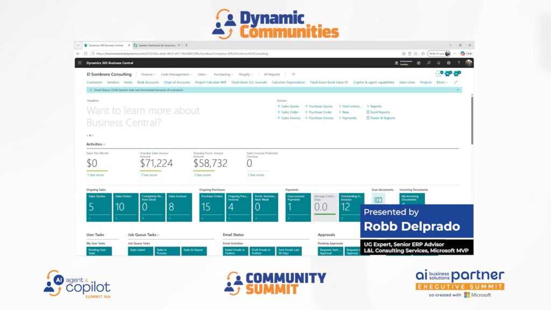Click the Environment Sandbox indicator
The height and width of the screenshot is (310, 551).
pos(404,63)
